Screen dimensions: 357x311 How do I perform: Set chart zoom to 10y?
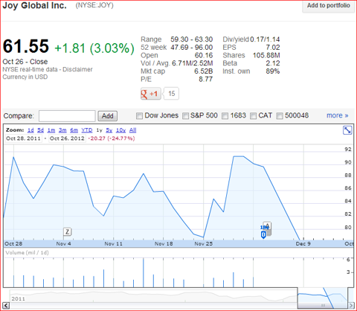pos(120,130)
